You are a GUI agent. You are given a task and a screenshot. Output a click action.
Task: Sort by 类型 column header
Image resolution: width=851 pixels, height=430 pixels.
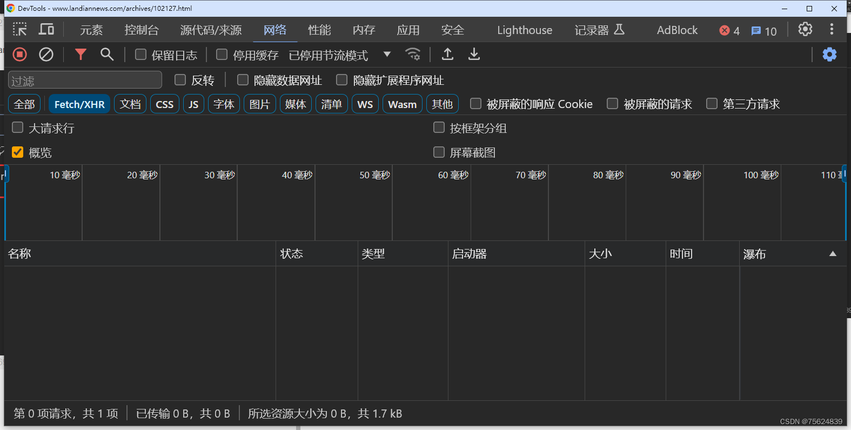pos(403,253)
